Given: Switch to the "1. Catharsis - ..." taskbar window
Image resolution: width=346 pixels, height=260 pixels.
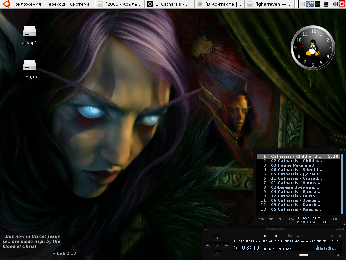Looking at the screenshot, I should tap(170, 4).
